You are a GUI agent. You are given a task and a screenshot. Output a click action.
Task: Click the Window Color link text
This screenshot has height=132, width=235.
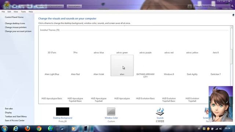coord(111,118)
